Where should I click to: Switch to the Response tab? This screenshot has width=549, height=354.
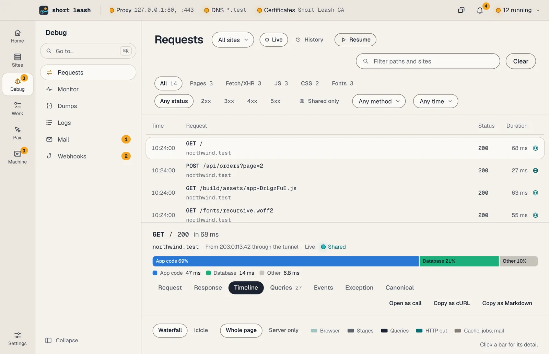(x=208, y=288)
